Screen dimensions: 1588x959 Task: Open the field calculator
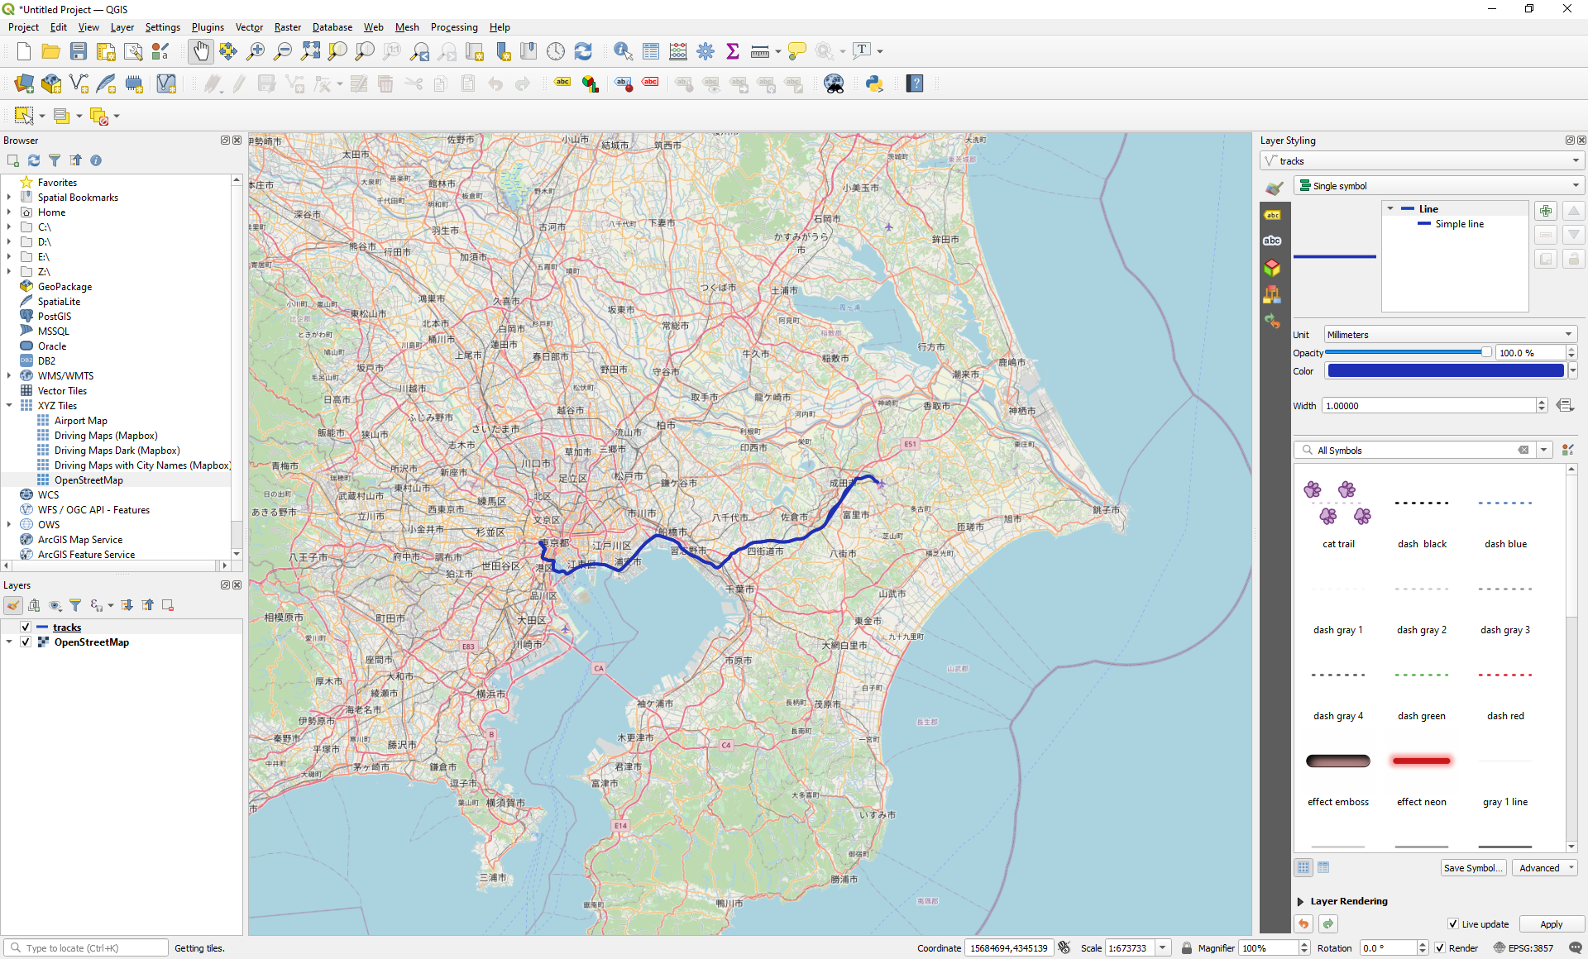click(678, 50)
